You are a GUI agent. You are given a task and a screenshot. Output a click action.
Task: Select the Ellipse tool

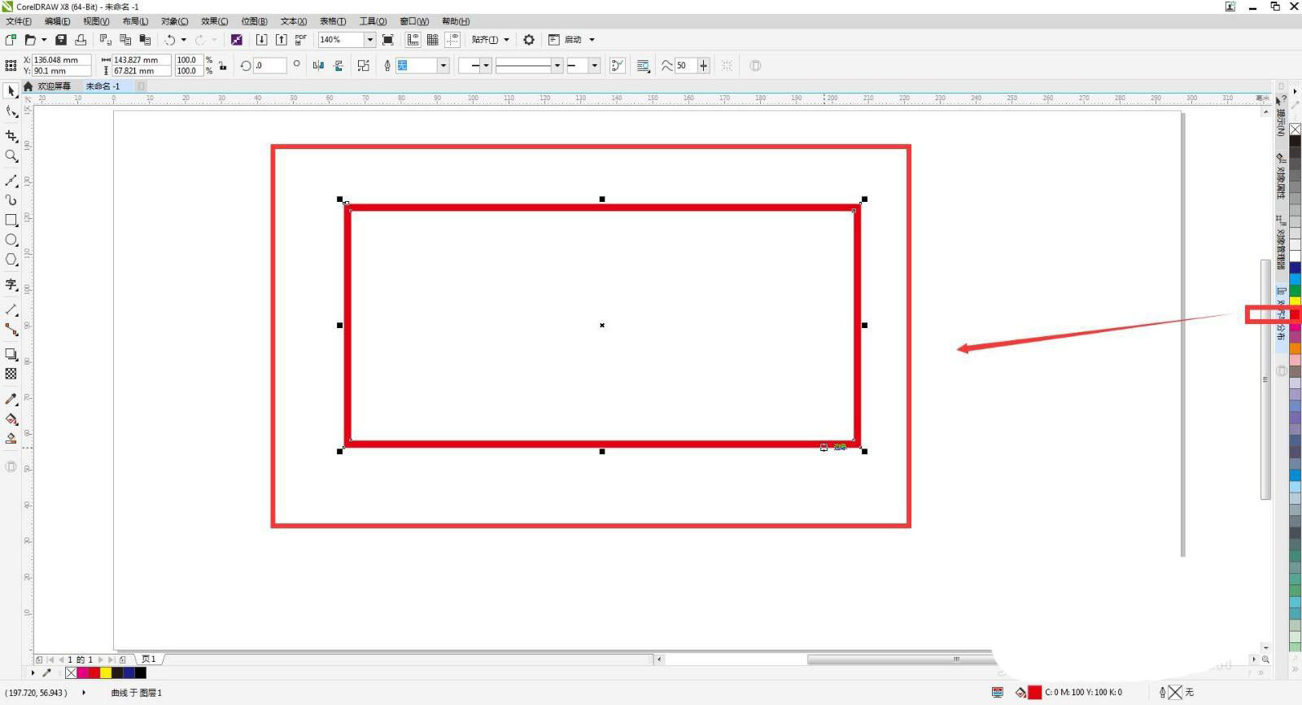pos(11,240)
